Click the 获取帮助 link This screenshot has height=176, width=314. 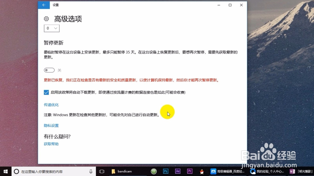point(51,144)
